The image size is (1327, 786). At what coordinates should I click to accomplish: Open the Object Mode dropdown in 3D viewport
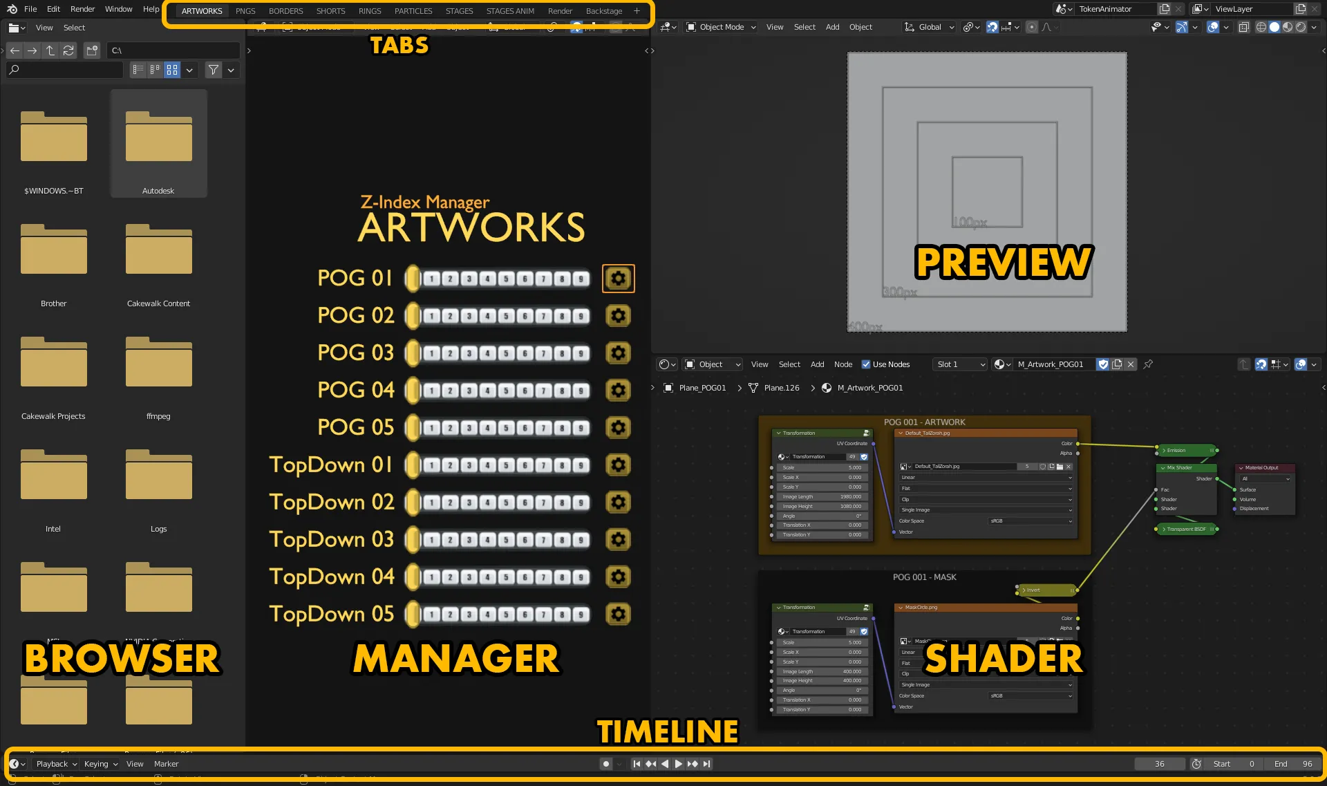click(721, 27)
